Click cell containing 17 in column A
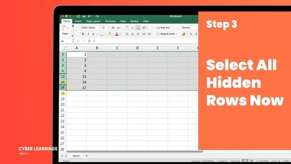The width and height of the screenshot is (291, 164). pyautogui.click(x=77, y=88)
